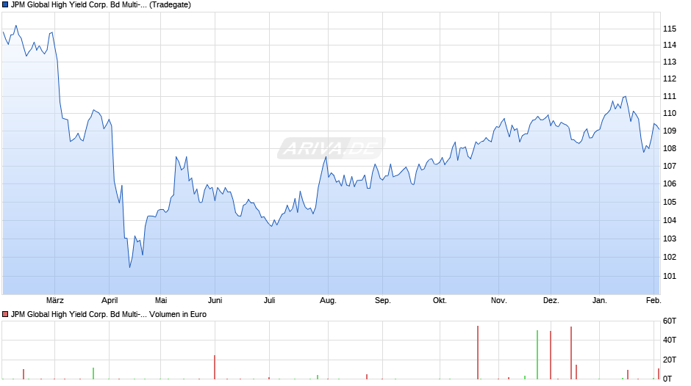
Task: Click the 102 price axis label
Action: tap(670, 258)
